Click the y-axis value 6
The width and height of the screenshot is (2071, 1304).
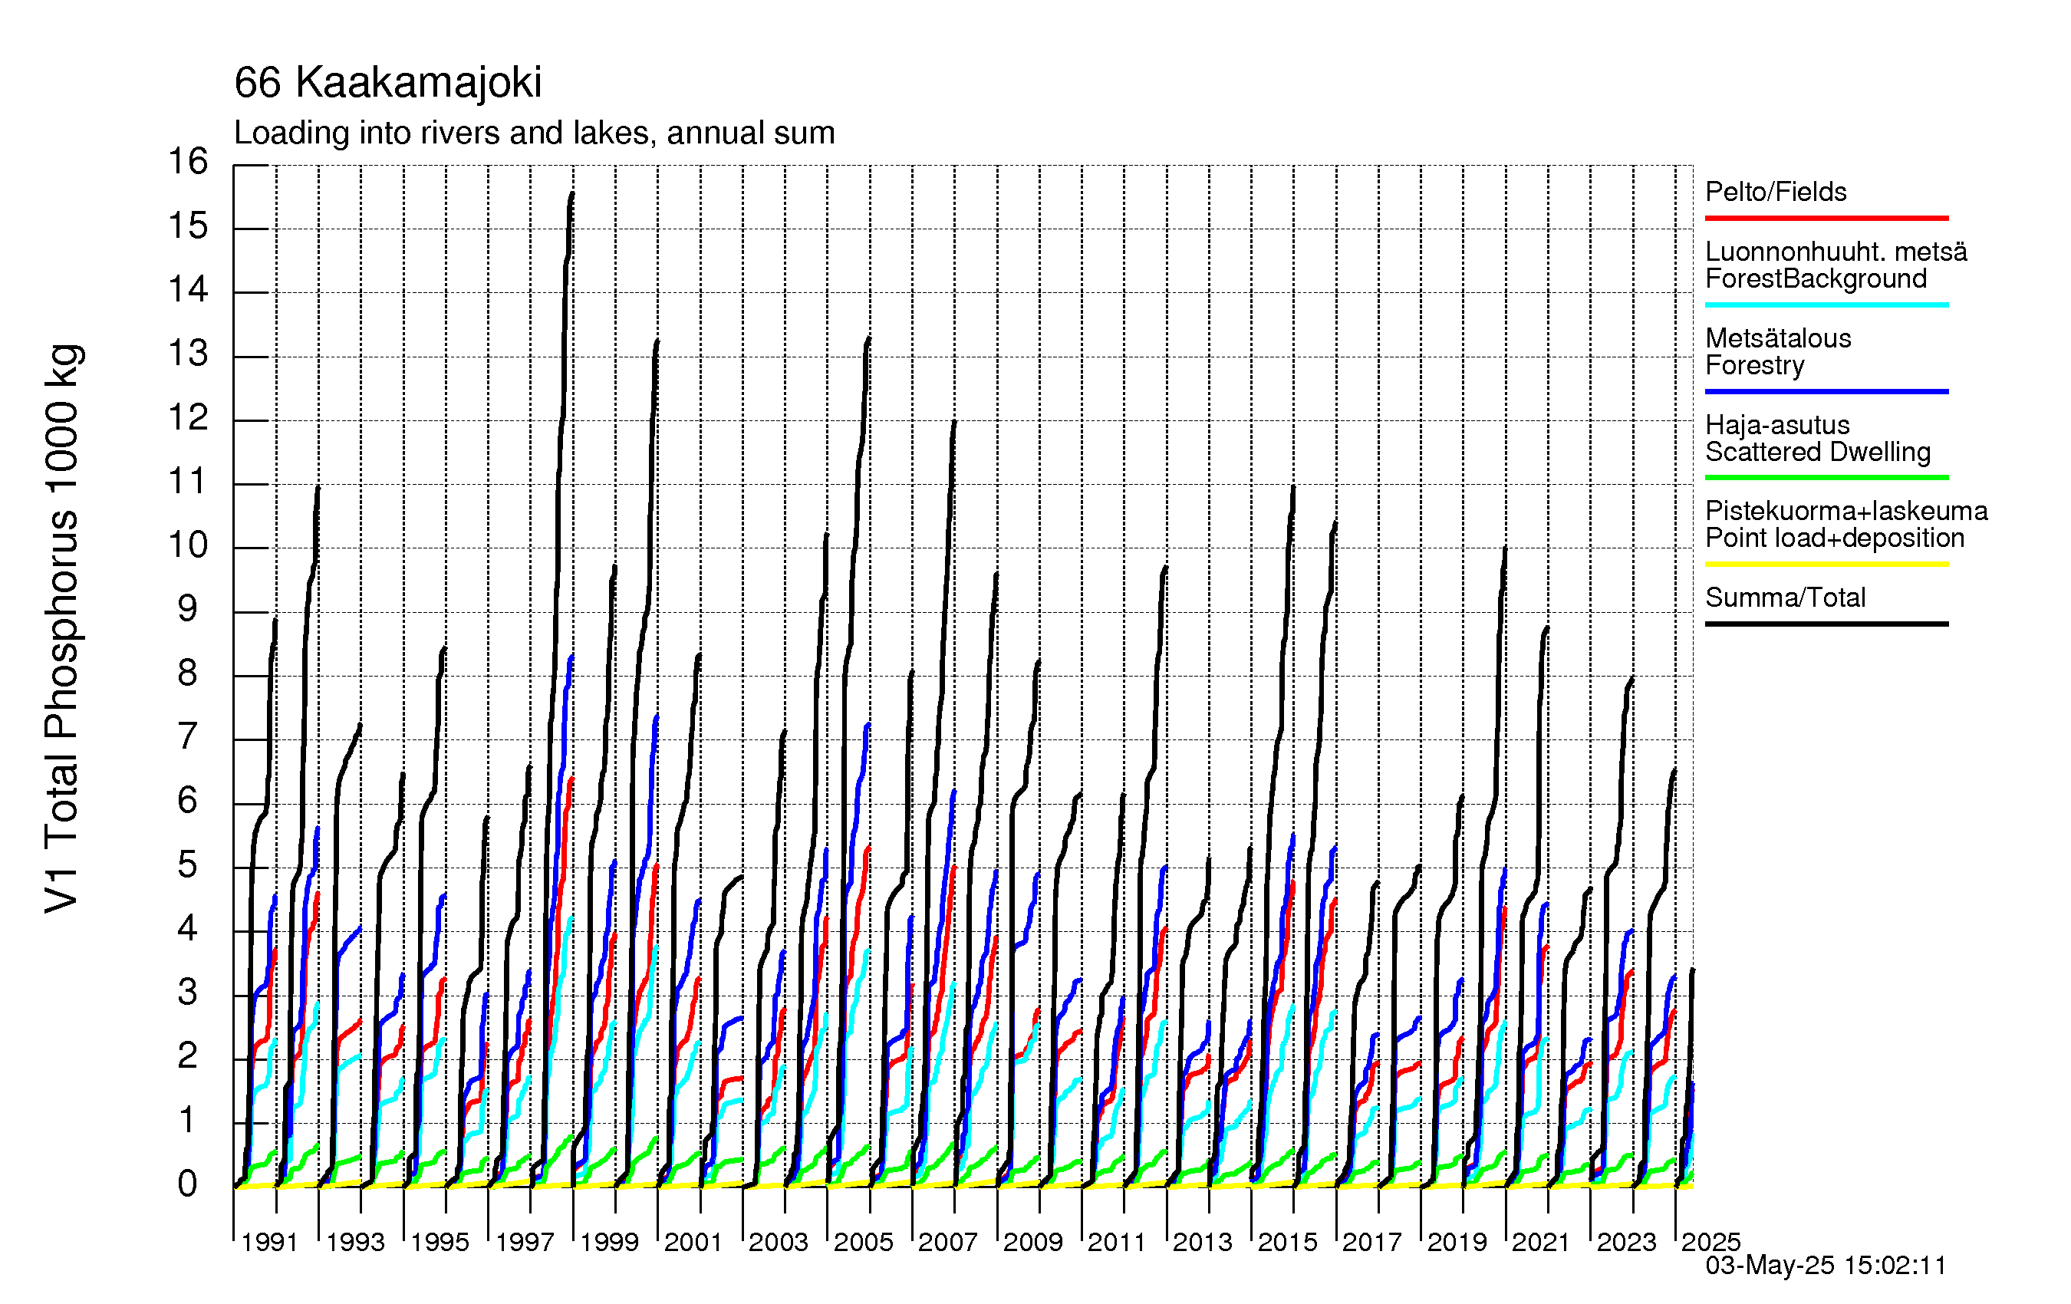pos(189,802)
